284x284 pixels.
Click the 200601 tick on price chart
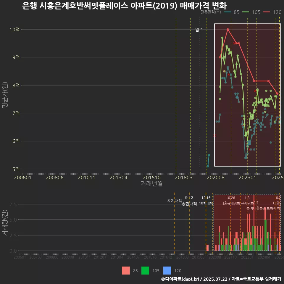[23, 177]
